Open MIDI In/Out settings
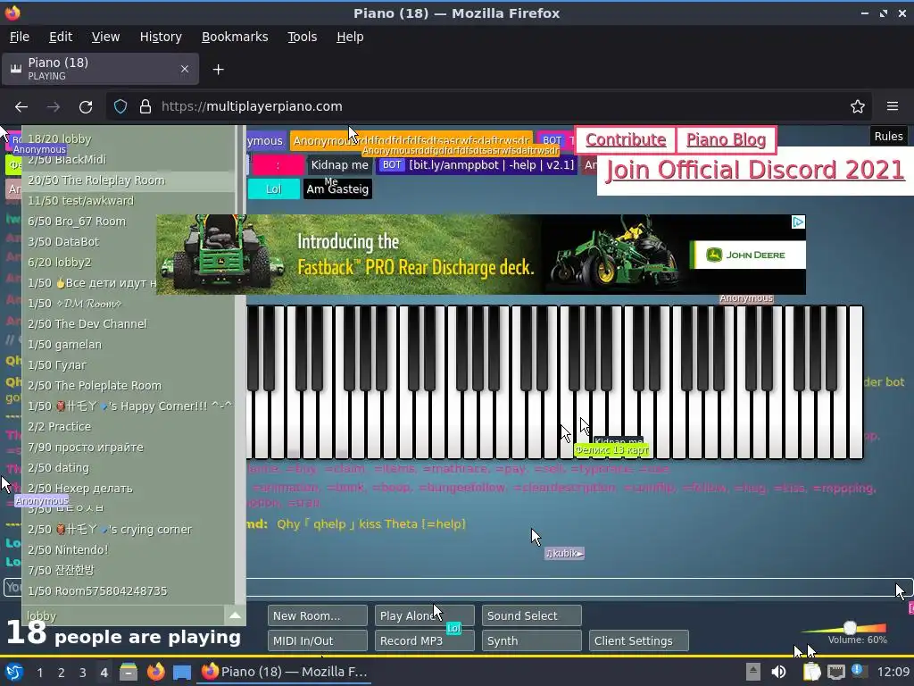 pyautogui.click(x=318, y=640)
